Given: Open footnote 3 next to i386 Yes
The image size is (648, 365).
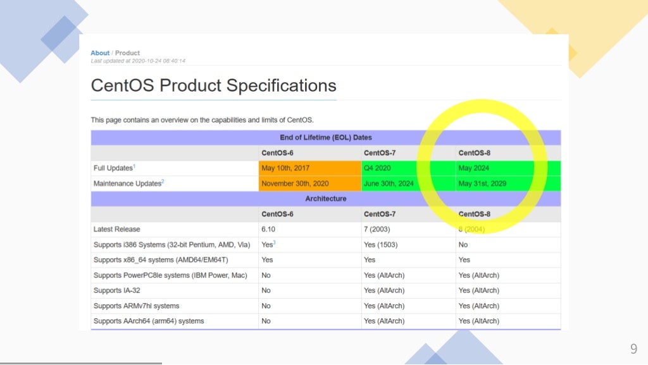Looking at the screenshot, I should [275, 243].
